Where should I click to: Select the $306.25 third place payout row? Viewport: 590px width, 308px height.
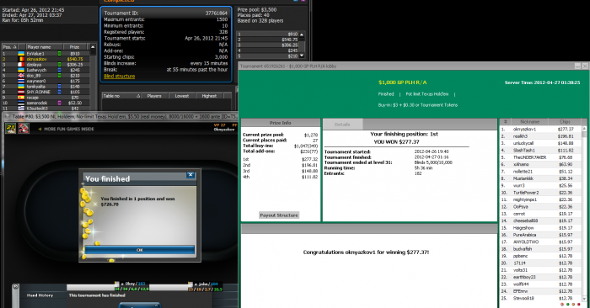pyautogui.click(x=268, y=45)
